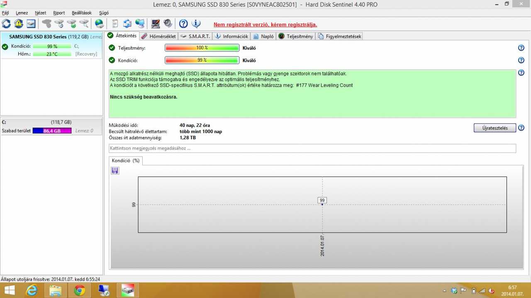The width and height of the screenshot is (531, 298).
Task: Switch to the Figyelmeztetések tab
Action: [339, 36]
